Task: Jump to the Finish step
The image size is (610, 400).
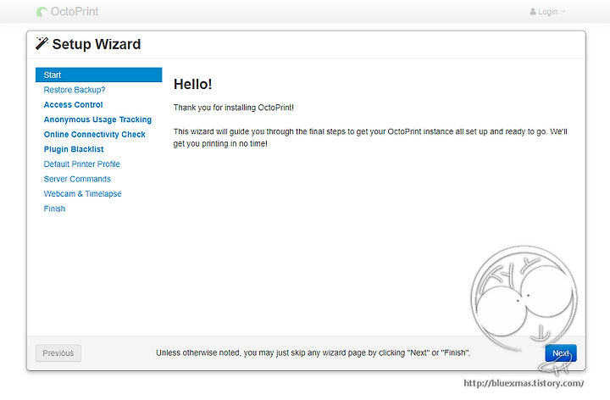Action: click(54, 208)
